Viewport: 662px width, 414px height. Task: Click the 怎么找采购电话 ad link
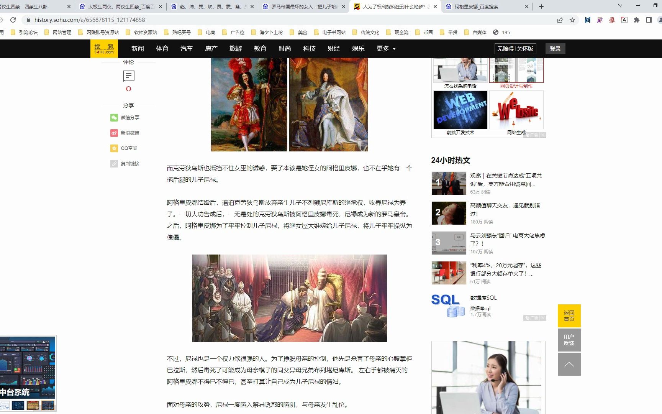tap(460, 86)
